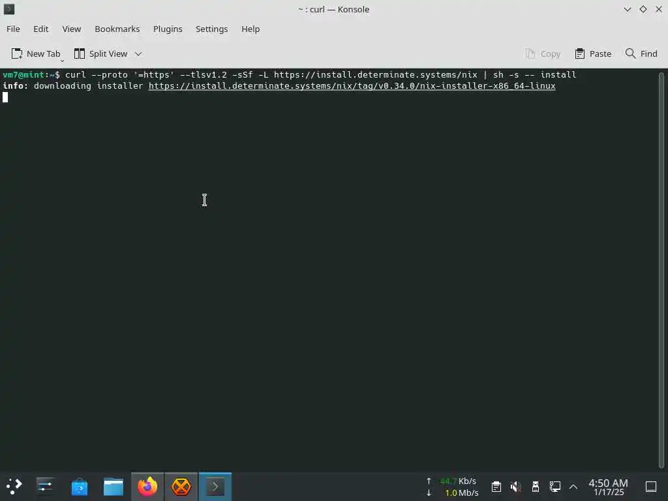Open the File menu

pos(13,29)
